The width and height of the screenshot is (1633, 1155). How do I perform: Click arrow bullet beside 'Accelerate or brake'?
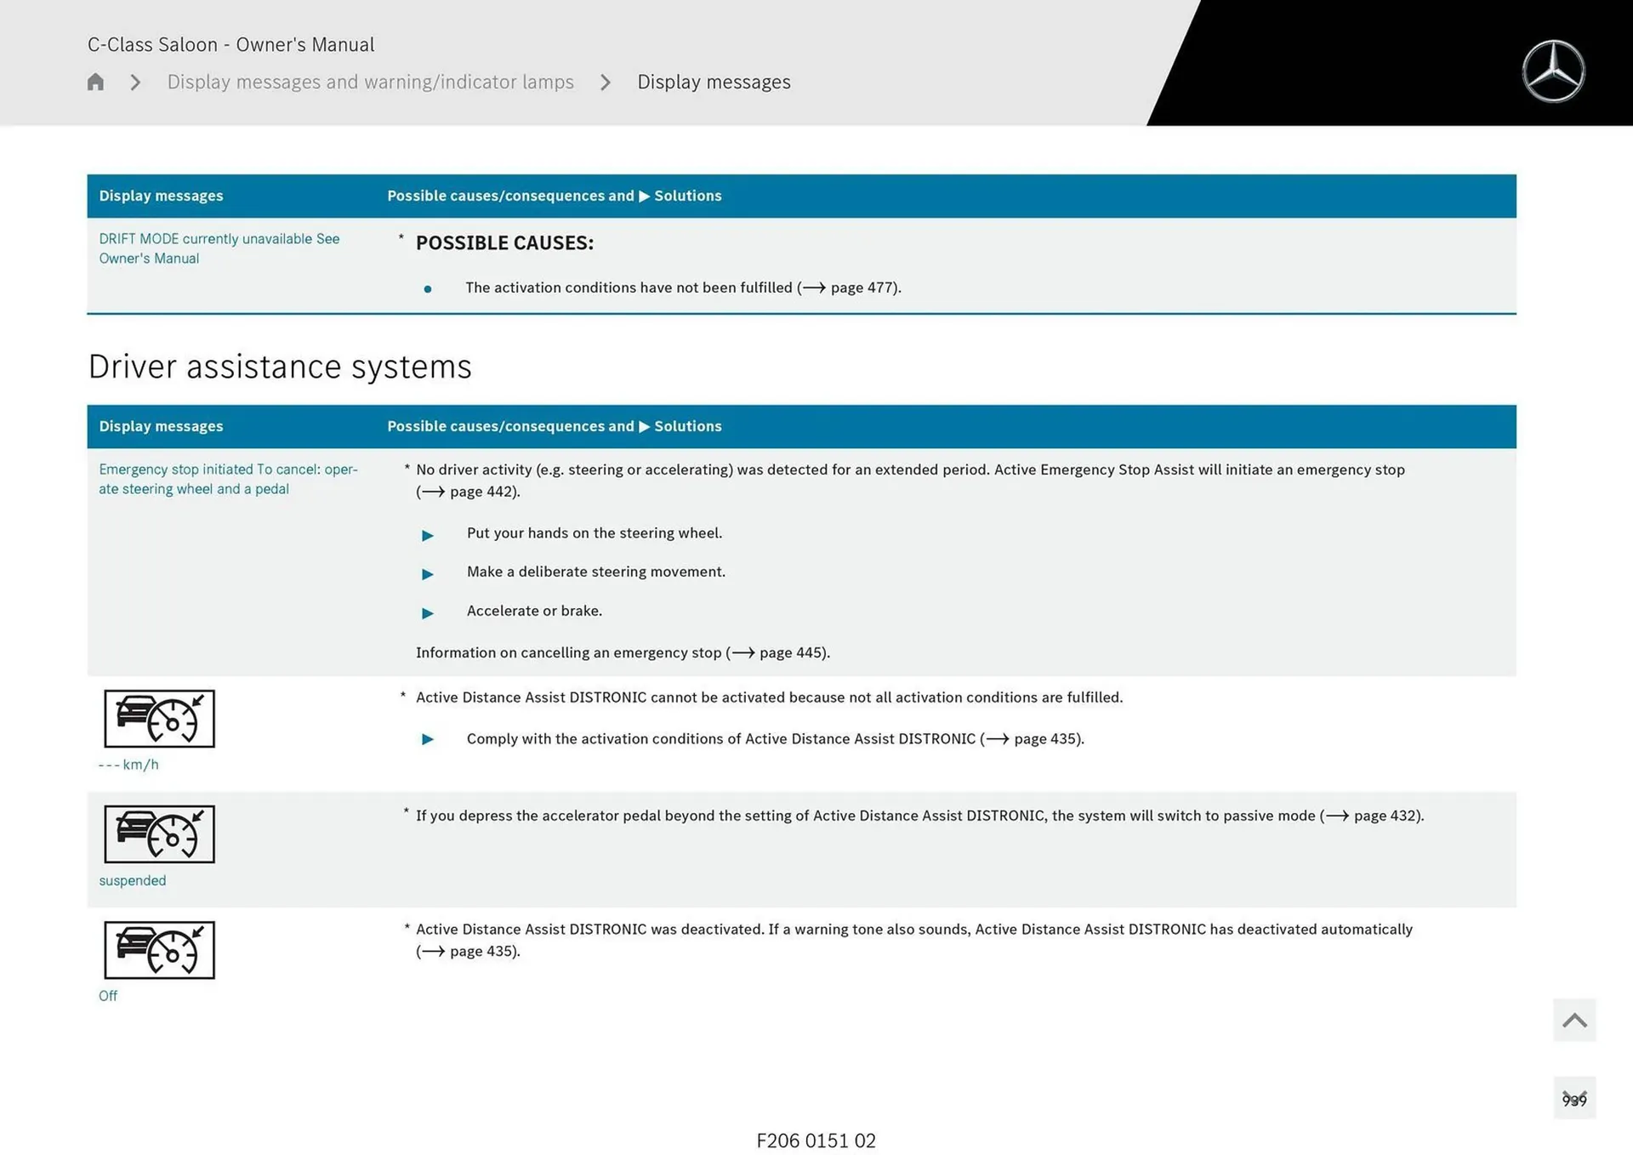(x=428, y=612)
